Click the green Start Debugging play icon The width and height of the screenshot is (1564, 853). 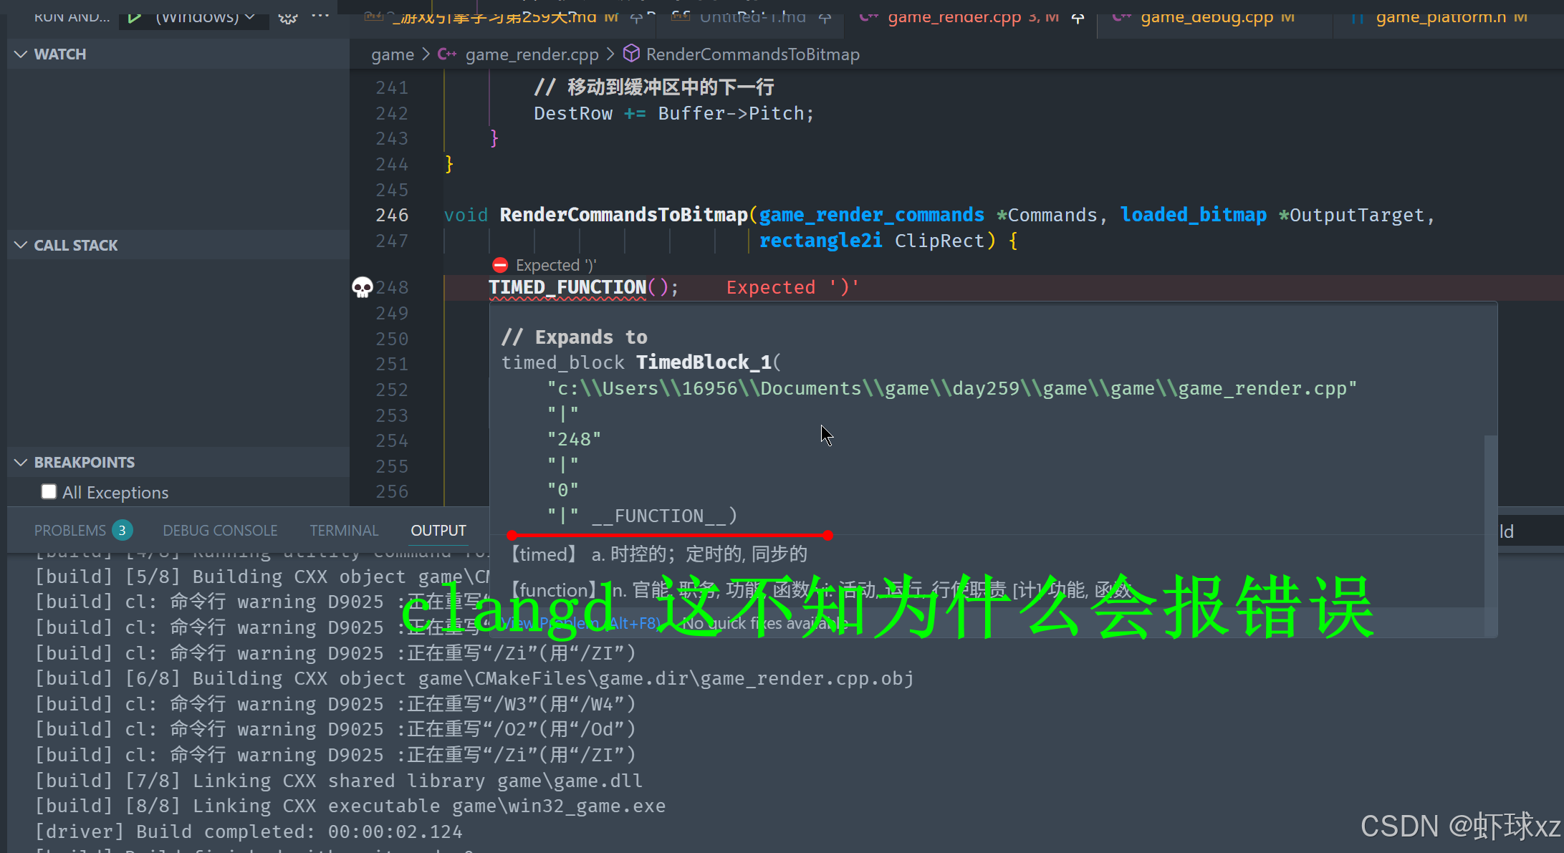click(x=134, y=17)
